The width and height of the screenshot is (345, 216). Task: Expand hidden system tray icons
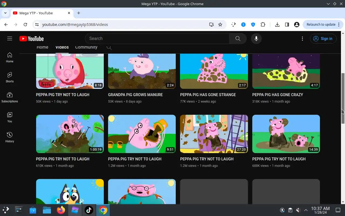pos(306,210)
